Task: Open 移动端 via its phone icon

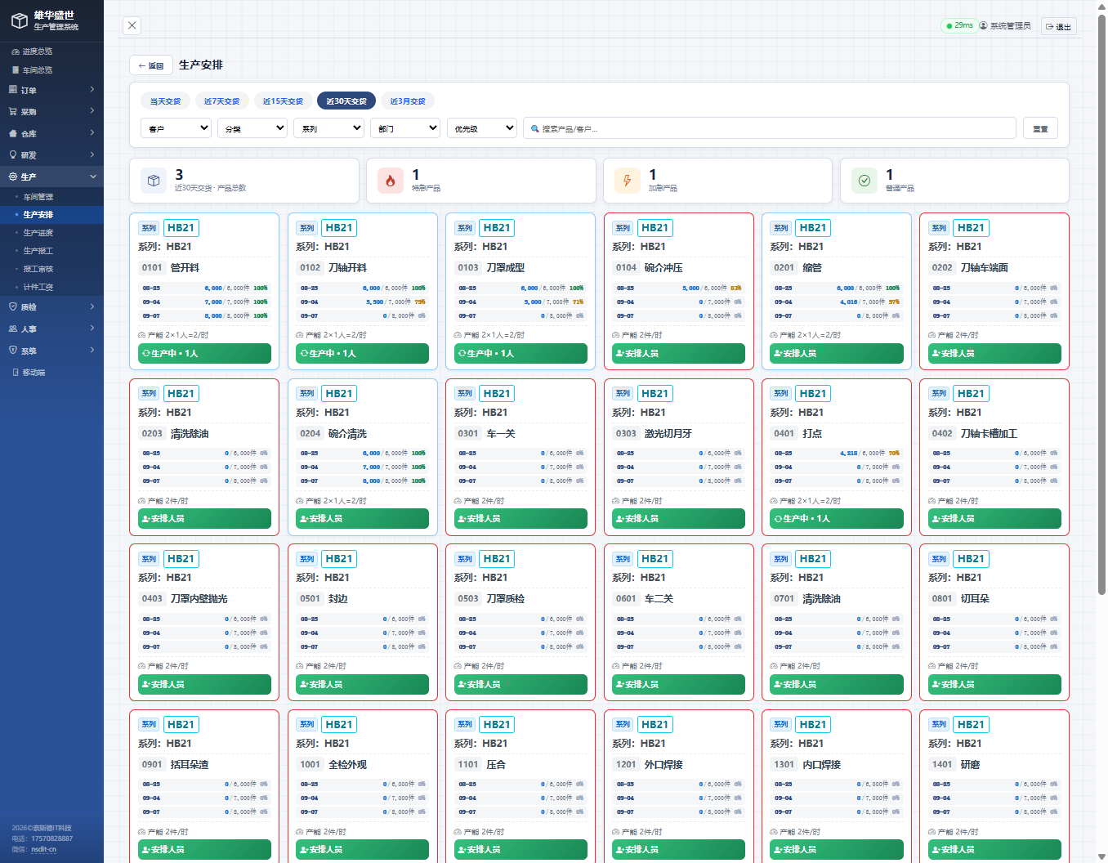Action: tap(16, 372)
